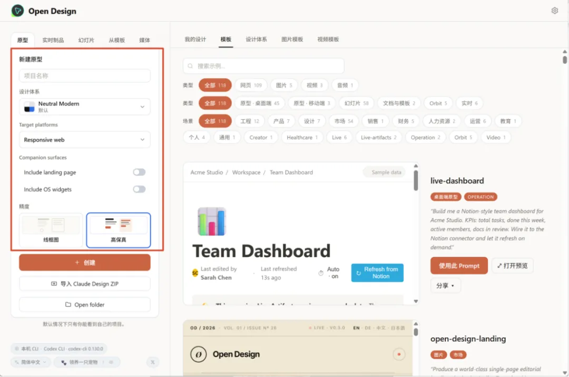Click the pet paw icon
The height and width of the screenshot is (377, 569).
[64, 362]
